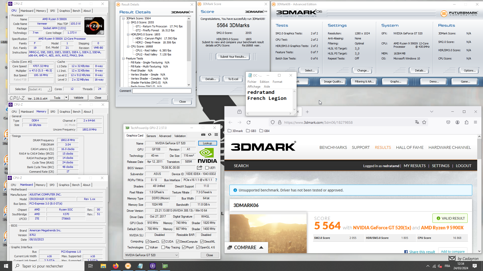Open the RESULTS menu on 3DMark site
This screenshot has width=483, height=271.
[383, 147]
